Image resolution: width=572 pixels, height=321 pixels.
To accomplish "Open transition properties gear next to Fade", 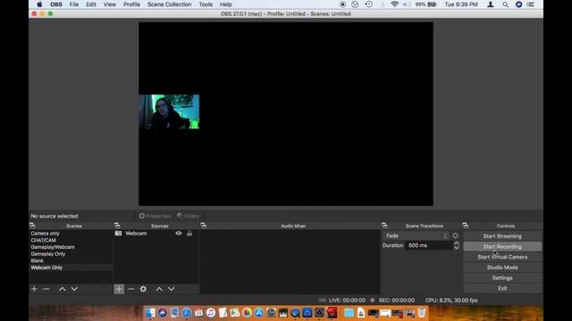I will [455, 235].
